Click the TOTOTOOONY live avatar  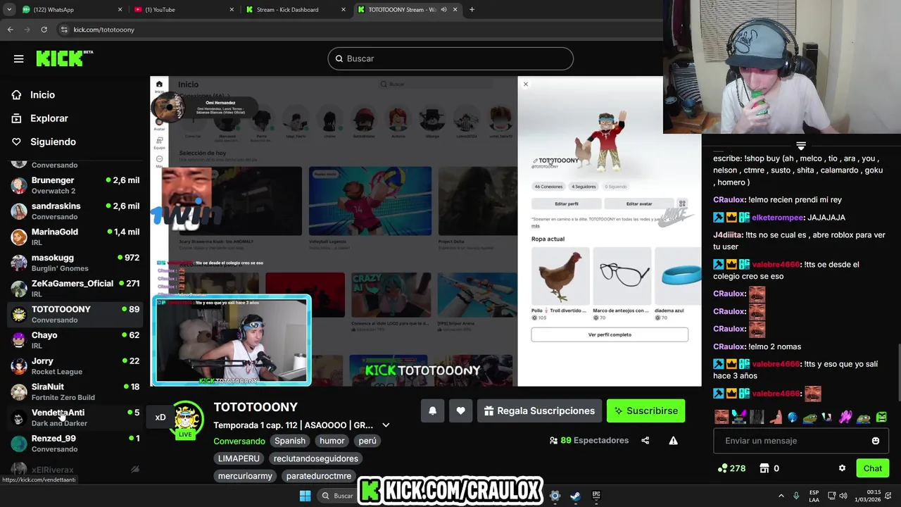(x=185, y=419)
